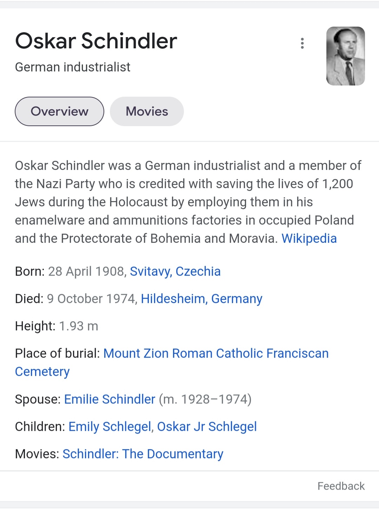The width and height of the screenshot is (379, 510).
Task: Open the Hildesheim, Germany link
Action: click(x=201, y=299)
